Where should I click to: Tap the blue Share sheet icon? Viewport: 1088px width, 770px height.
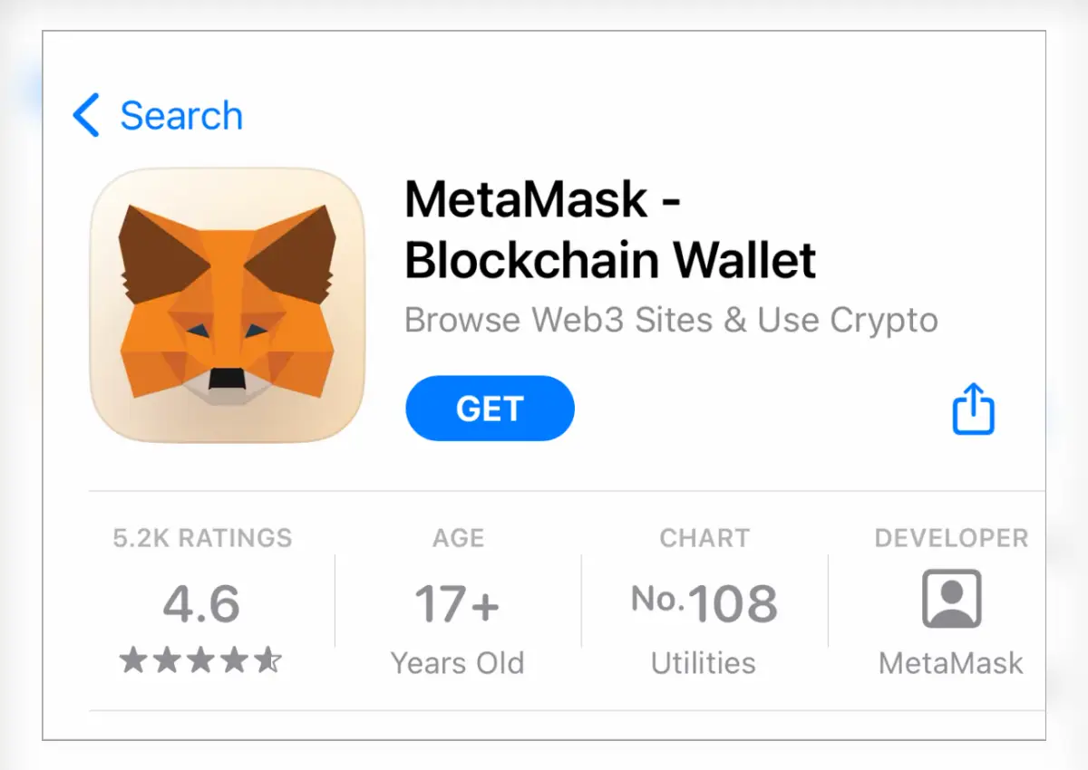(972, 409)
